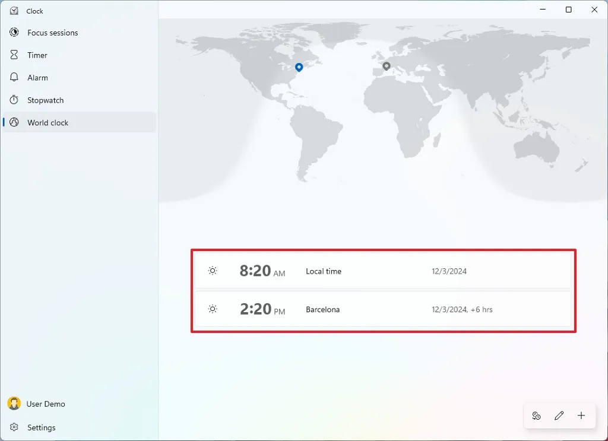Click the Local time row

(383, 271)
